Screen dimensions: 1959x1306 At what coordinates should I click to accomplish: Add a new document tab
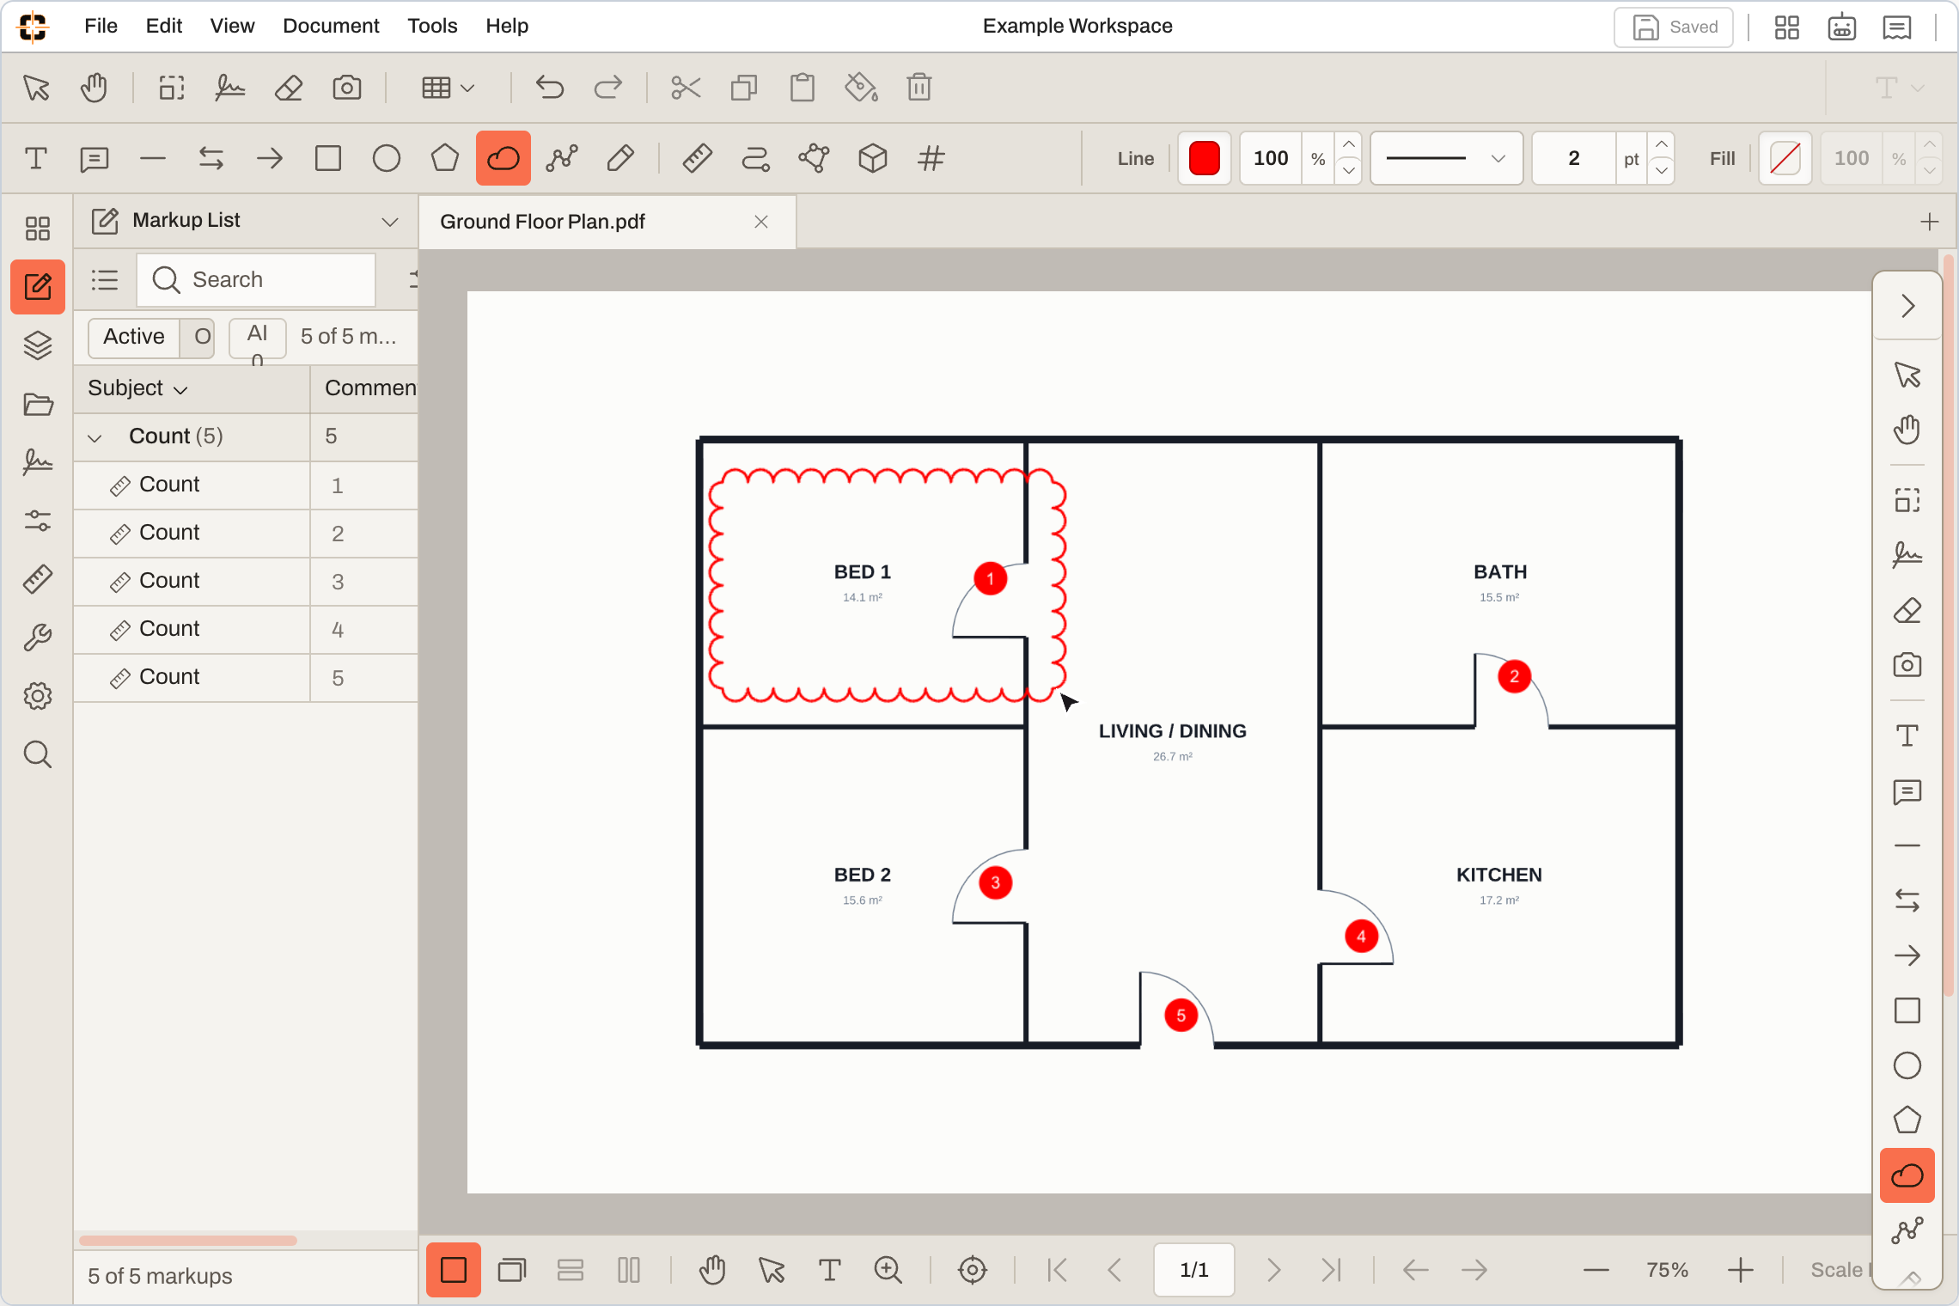coord(1930,222)
